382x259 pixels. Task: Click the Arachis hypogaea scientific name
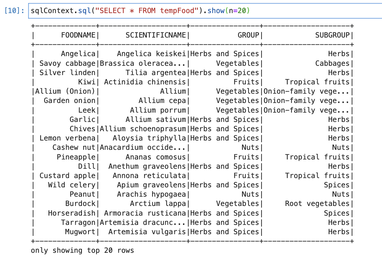click(151, 194)
